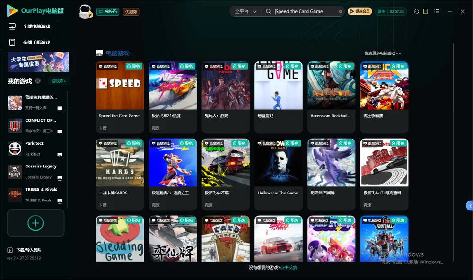The width and height of the screenshot is (473, 280).
Task: Open Parkitect smiley game icon
Action: [x=15, y=149]
